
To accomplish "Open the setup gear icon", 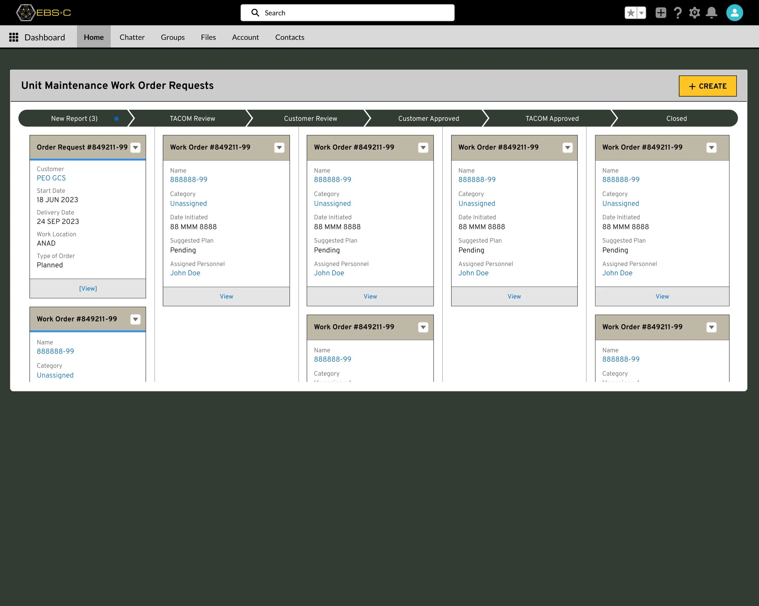I will [x=694, y=13].
